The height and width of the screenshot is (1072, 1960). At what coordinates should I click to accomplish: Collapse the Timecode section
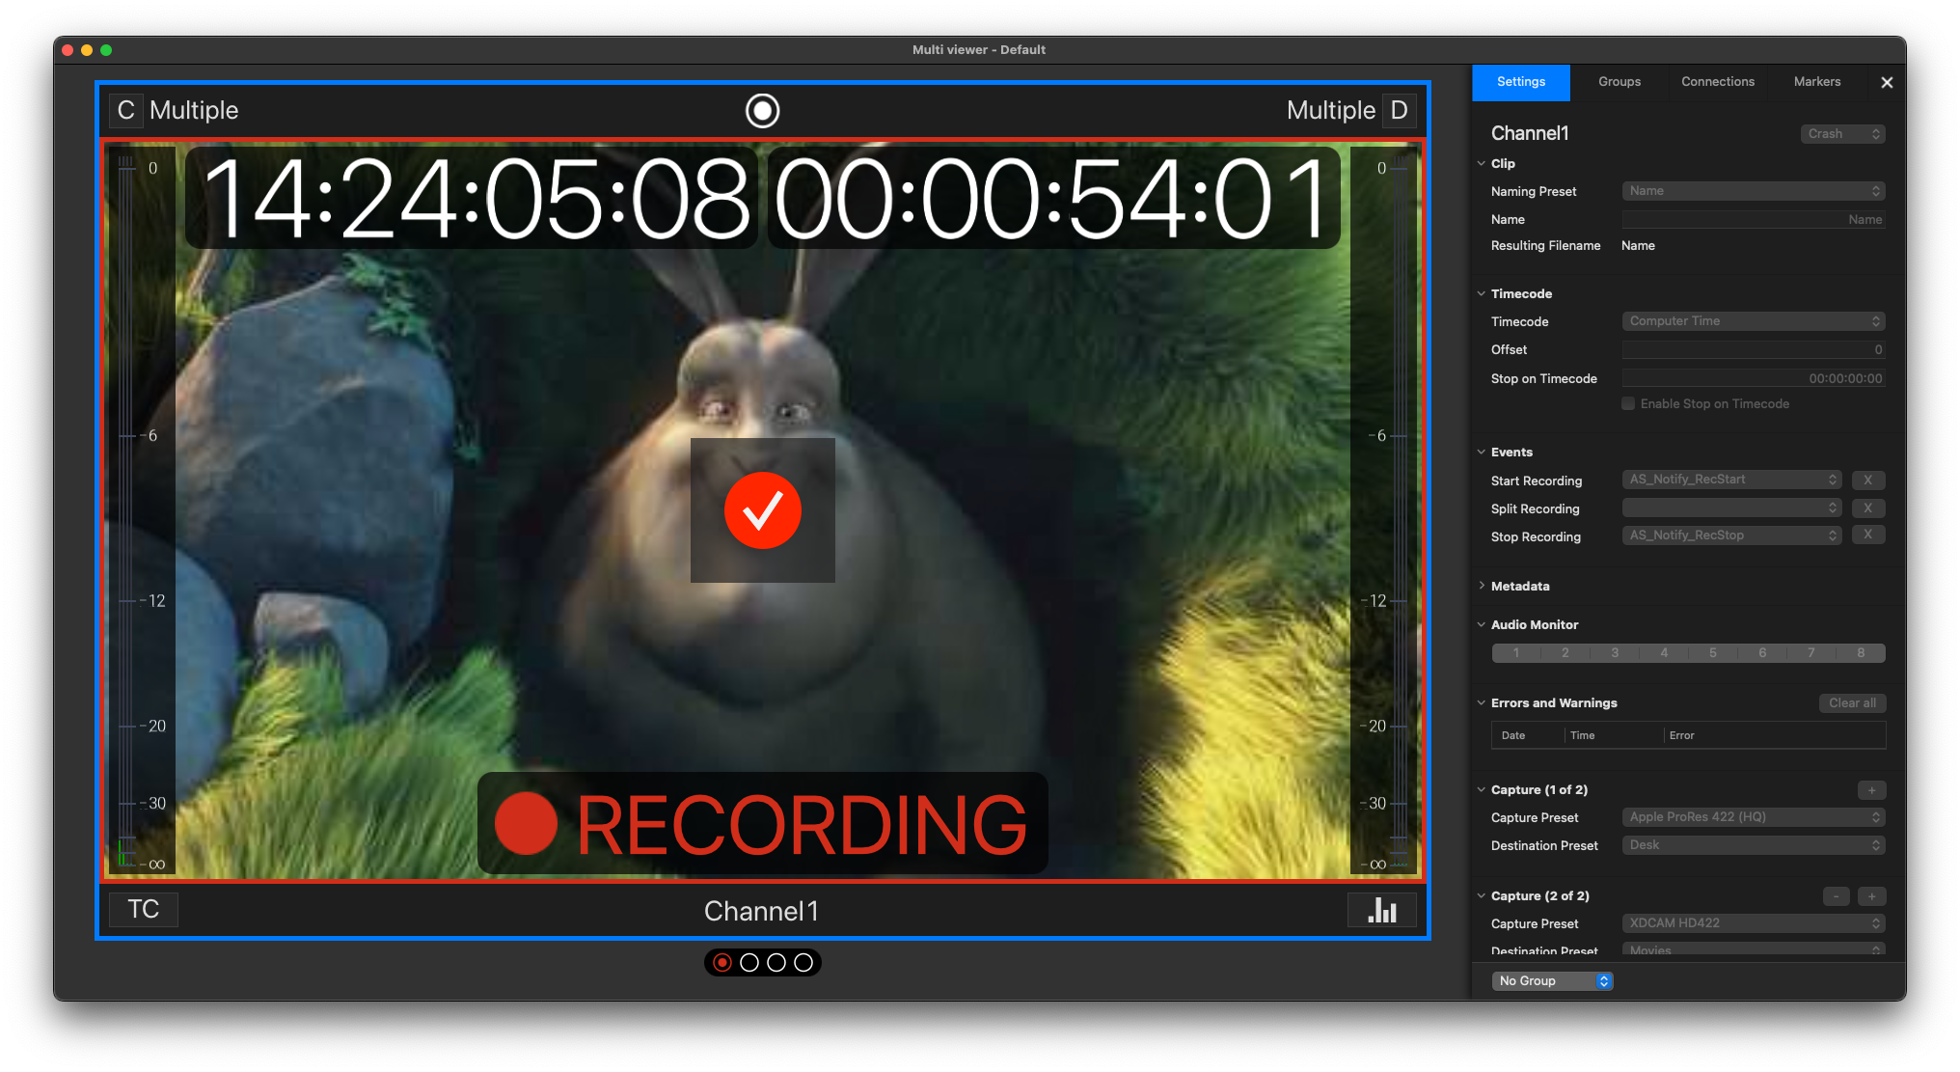pyautogui.click(x=1482, y=293)
